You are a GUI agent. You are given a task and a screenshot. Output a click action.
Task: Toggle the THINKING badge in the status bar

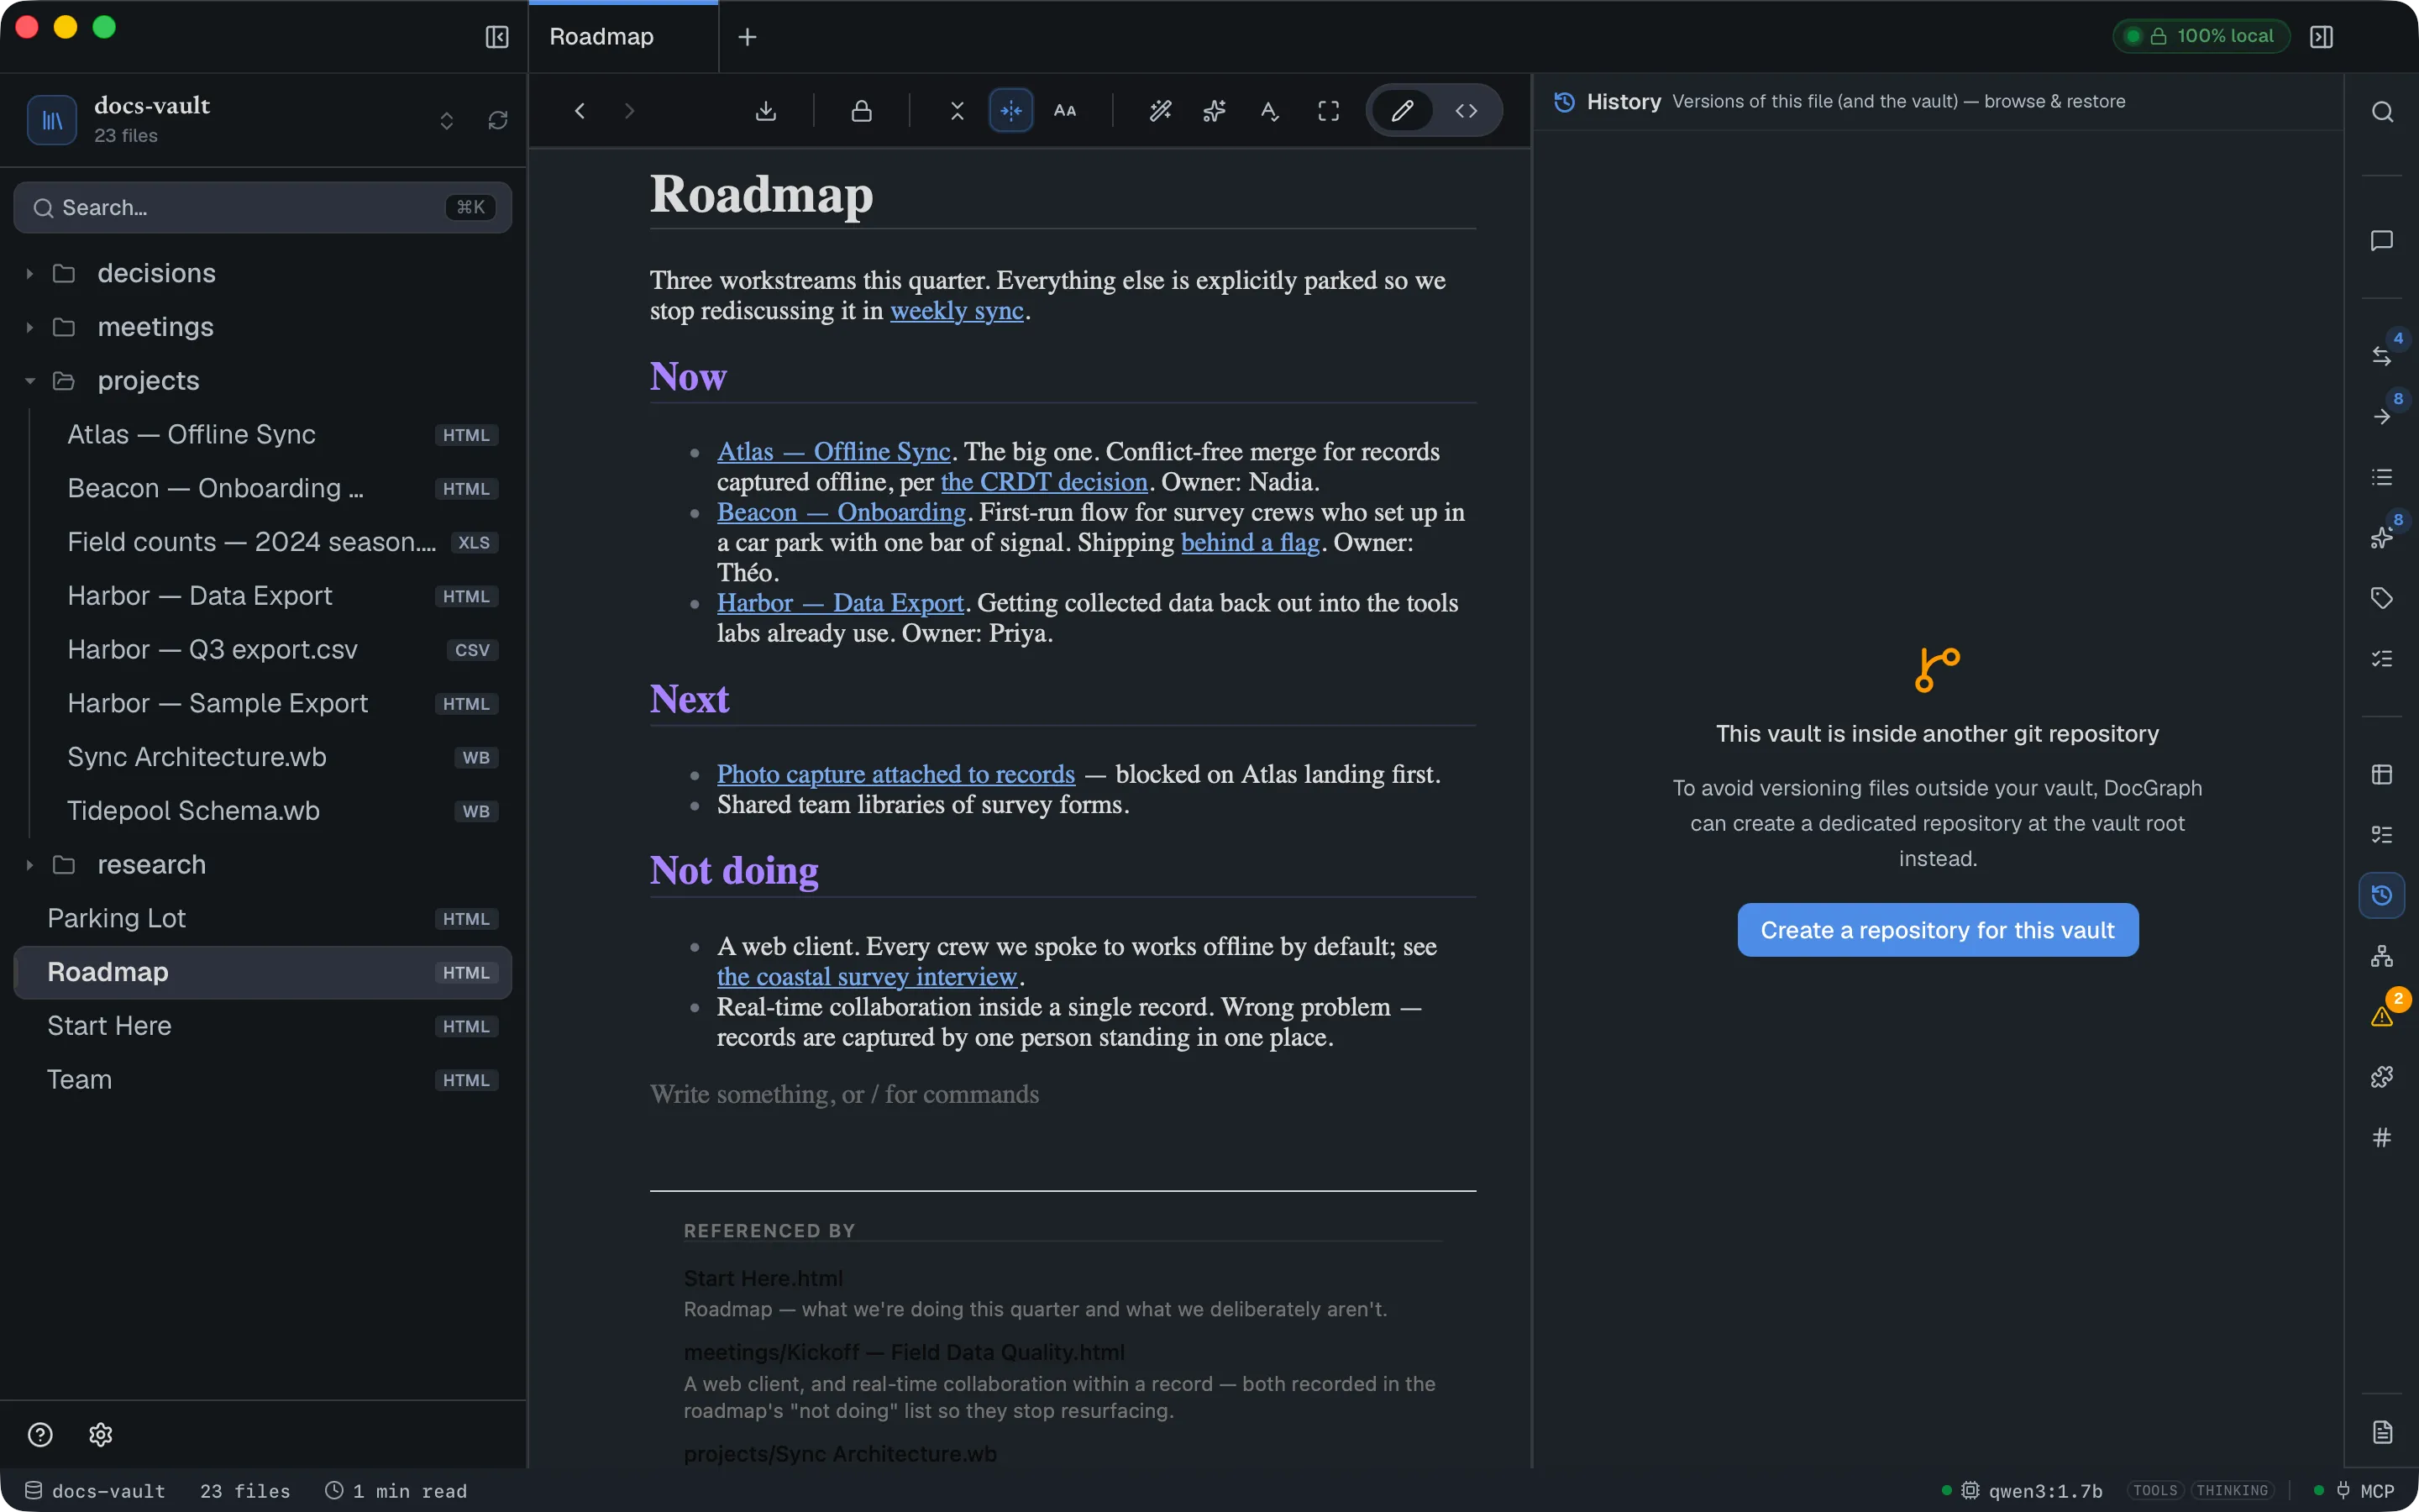pyautogui.click(x=2232, y=1491)
